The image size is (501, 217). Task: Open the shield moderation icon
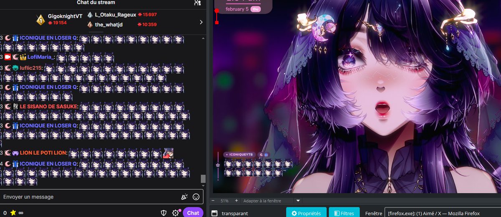click(164, 212)
